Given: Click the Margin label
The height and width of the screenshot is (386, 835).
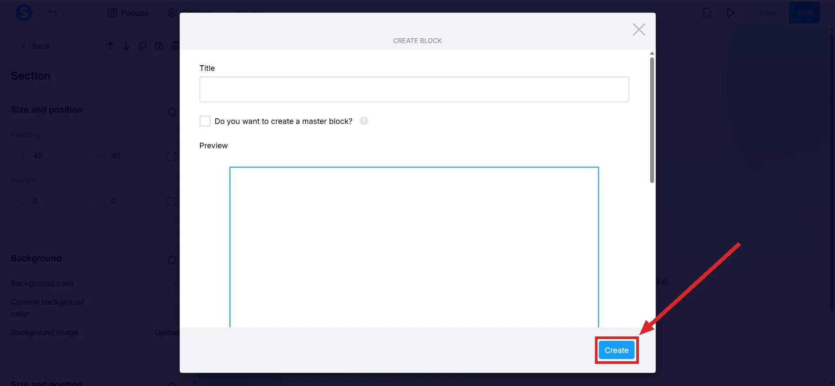Looking at the screenshot, I should (23, 180).
